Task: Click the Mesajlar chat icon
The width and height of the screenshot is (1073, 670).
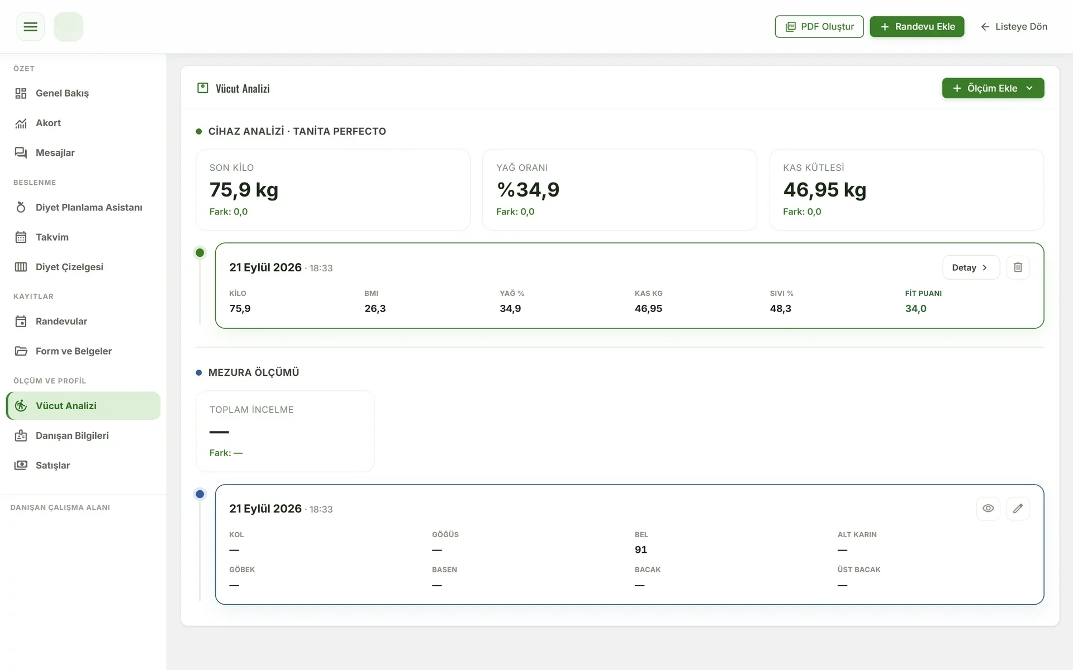Action: click(21, 152)
